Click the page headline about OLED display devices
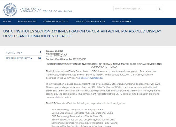 82,33
